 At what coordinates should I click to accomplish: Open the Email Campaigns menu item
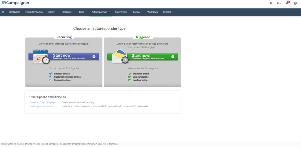(34, 12)
